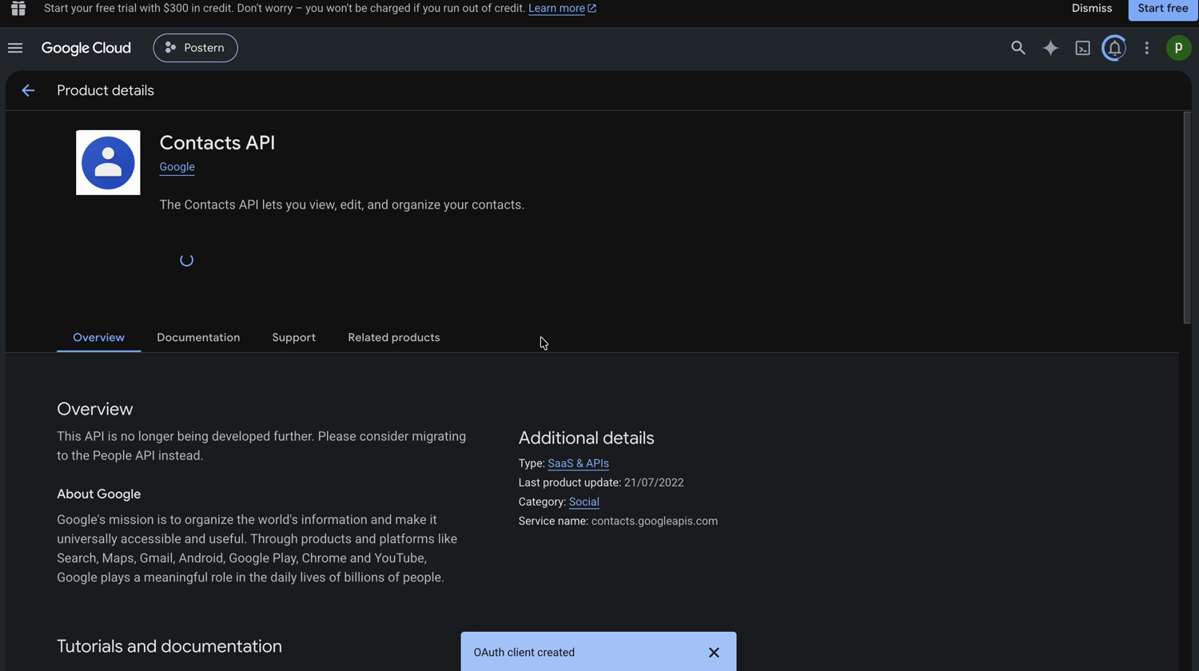This screenshot has width=1199, height=671.
Task: Click the Start free button
Action: point(1162,8)
